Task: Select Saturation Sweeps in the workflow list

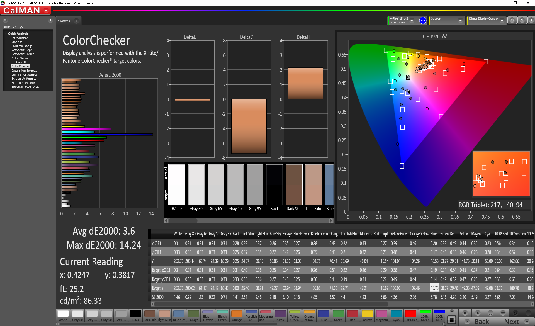Action: 24,70
